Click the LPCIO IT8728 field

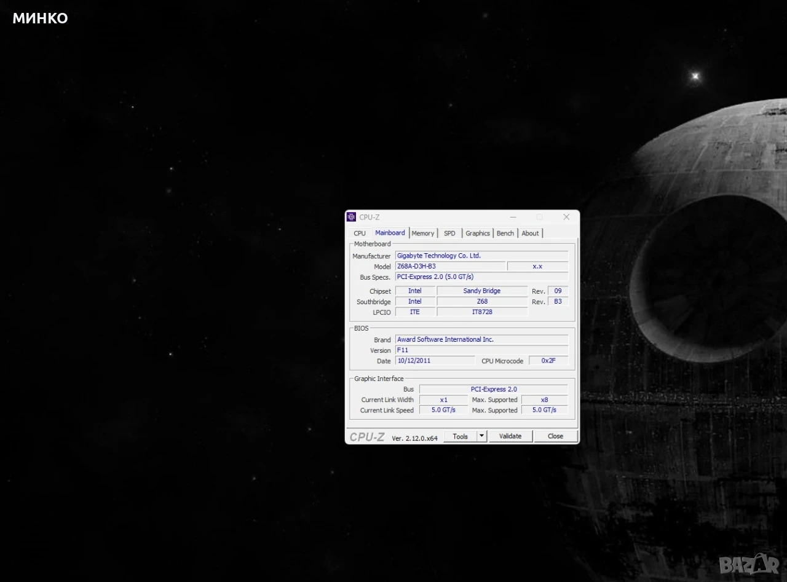pos(482,312)
